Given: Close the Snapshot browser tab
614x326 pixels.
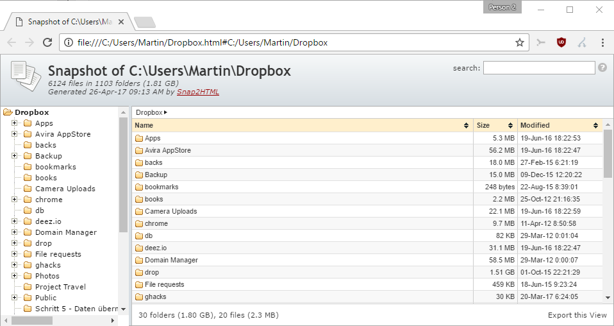Looking at the screenshot, I should [121, 22].
